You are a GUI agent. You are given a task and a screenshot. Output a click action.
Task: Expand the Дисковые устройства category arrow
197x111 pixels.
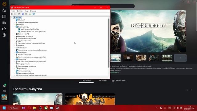point(14,36)
